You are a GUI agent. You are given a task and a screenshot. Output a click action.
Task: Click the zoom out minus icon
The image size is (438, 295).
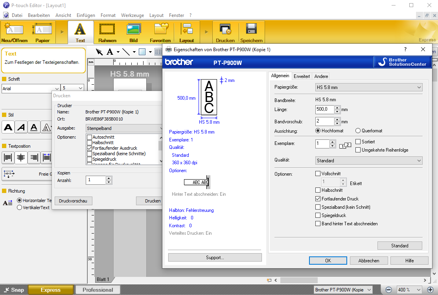[388, 290]
